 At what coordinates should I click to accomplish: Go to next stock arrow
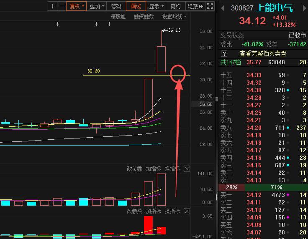[305, 8]
